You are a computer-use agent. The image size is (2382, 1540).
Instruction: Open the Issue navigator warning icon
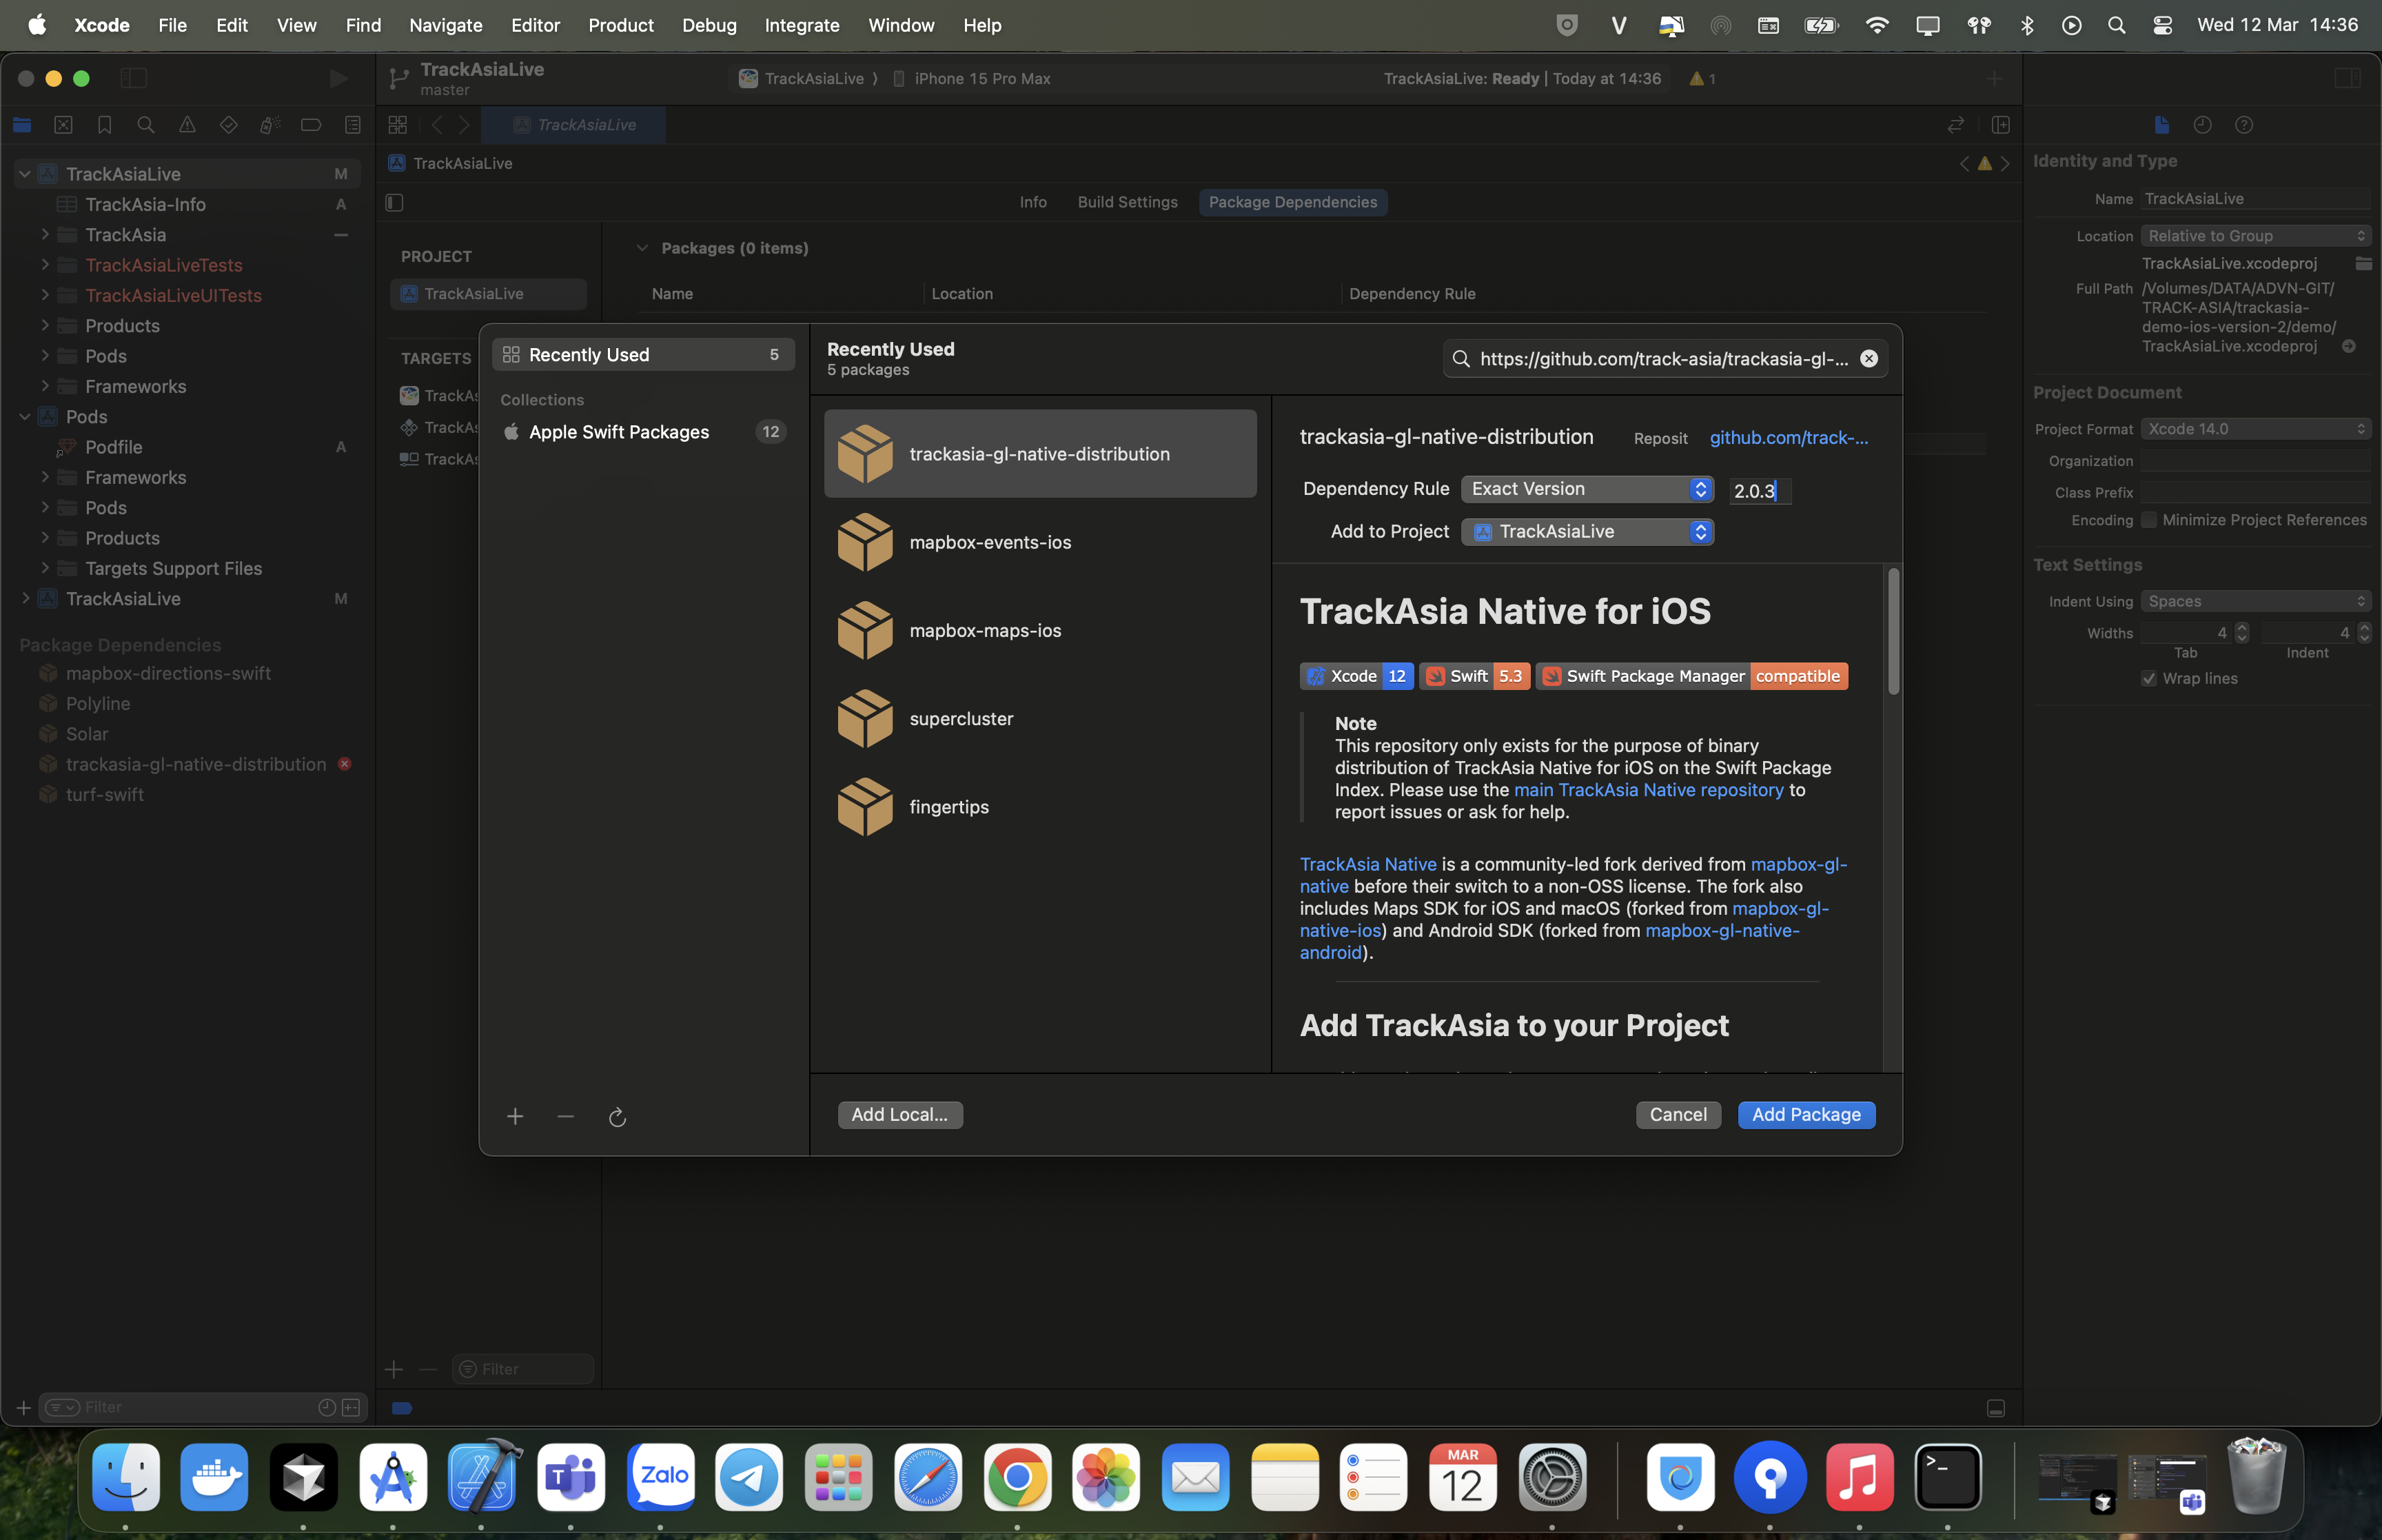click(x=187, y=125)
